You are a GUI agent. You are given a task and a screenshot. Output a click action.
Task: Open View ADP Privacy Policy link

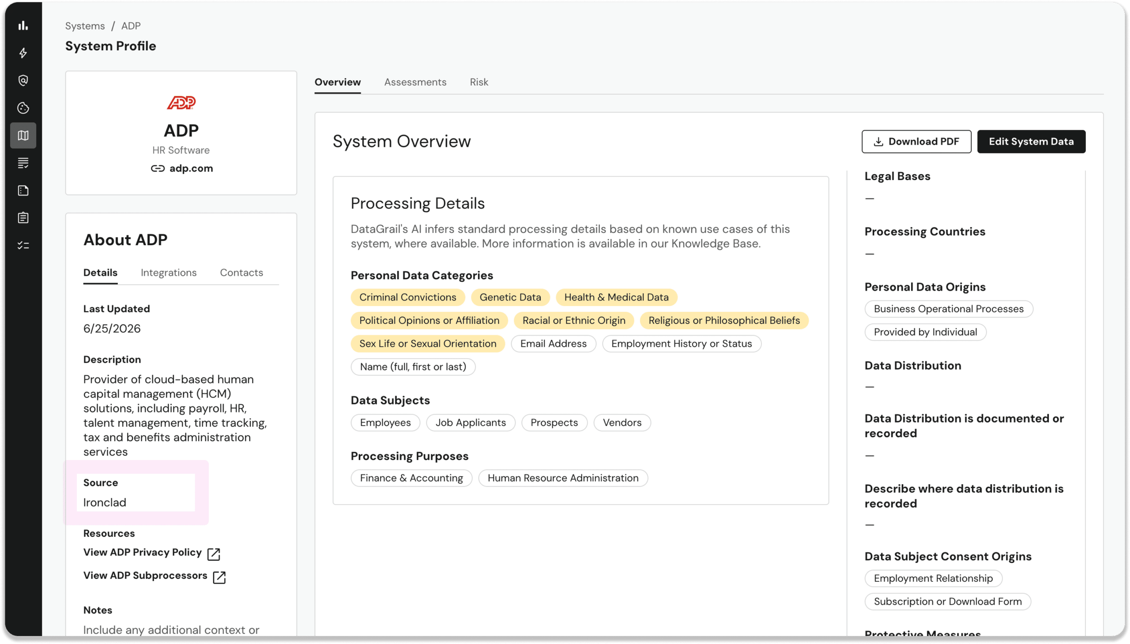pyautogui.click(x=142, y=552)
